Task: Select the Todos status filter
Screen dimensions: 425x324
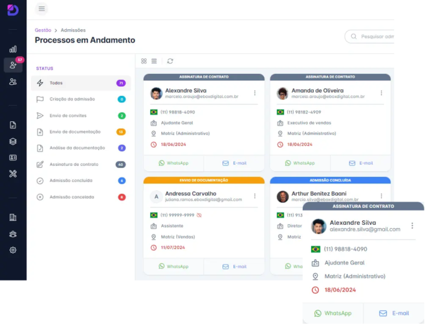Action: point(56,83)
